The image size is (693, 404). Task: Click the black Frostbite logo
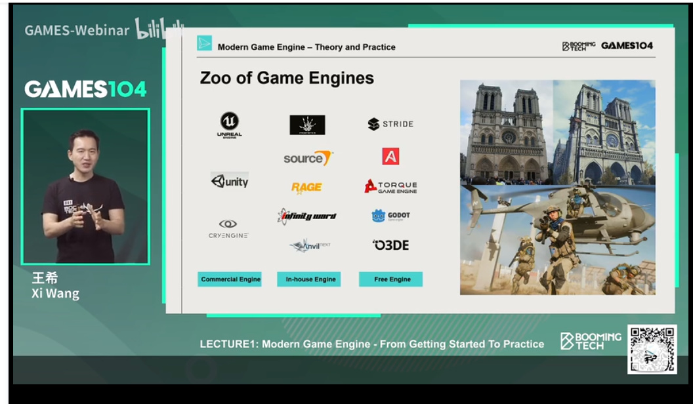click(307, 125)
